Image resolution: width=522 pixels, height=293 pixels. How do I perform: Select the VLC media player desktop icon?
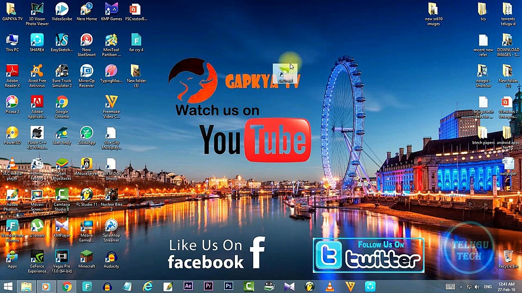[x=12, y=169]
